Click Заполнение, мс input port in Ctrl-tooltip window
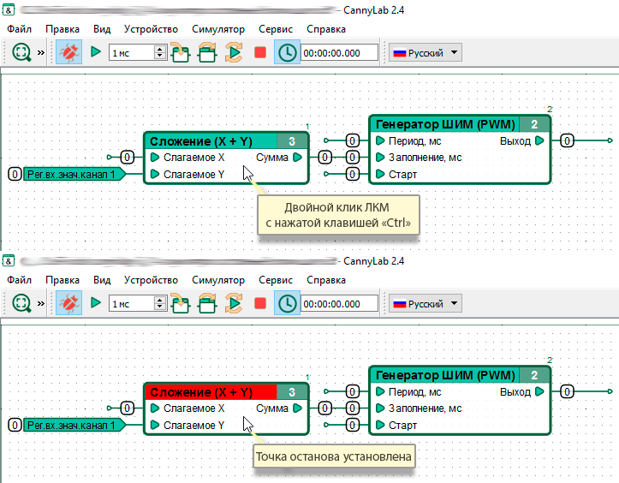 [380, 158]
